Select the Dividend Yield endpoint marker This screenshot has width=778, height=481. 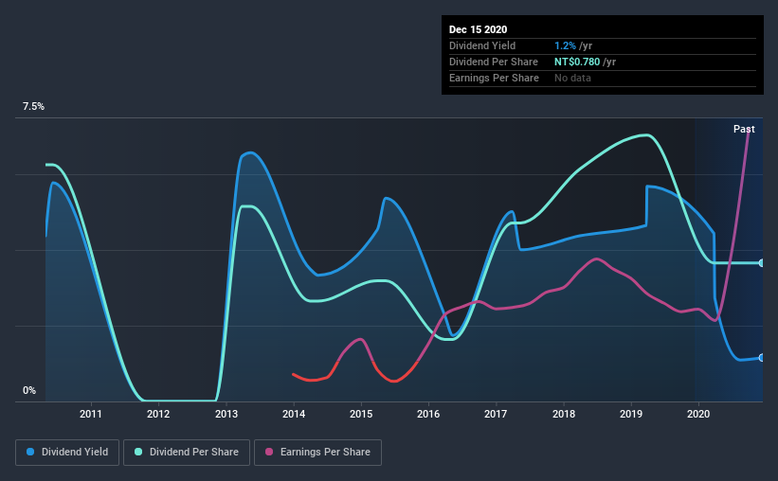761,358
